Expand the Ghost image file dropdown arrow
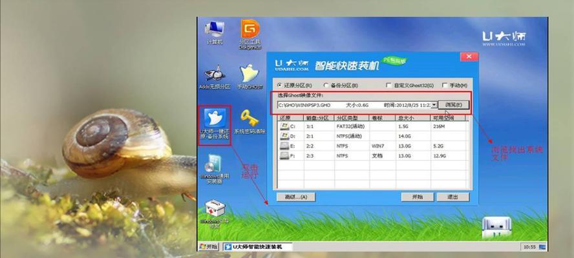 [x=434, y=105]
